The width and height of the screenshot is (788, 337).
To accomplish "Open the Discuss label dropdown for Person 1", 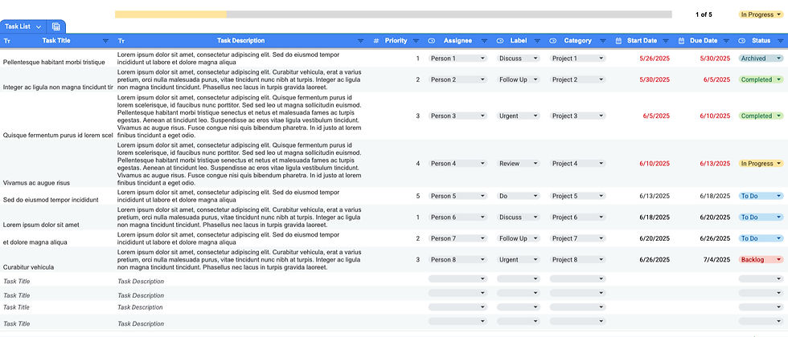I will [x=518, y=58].
